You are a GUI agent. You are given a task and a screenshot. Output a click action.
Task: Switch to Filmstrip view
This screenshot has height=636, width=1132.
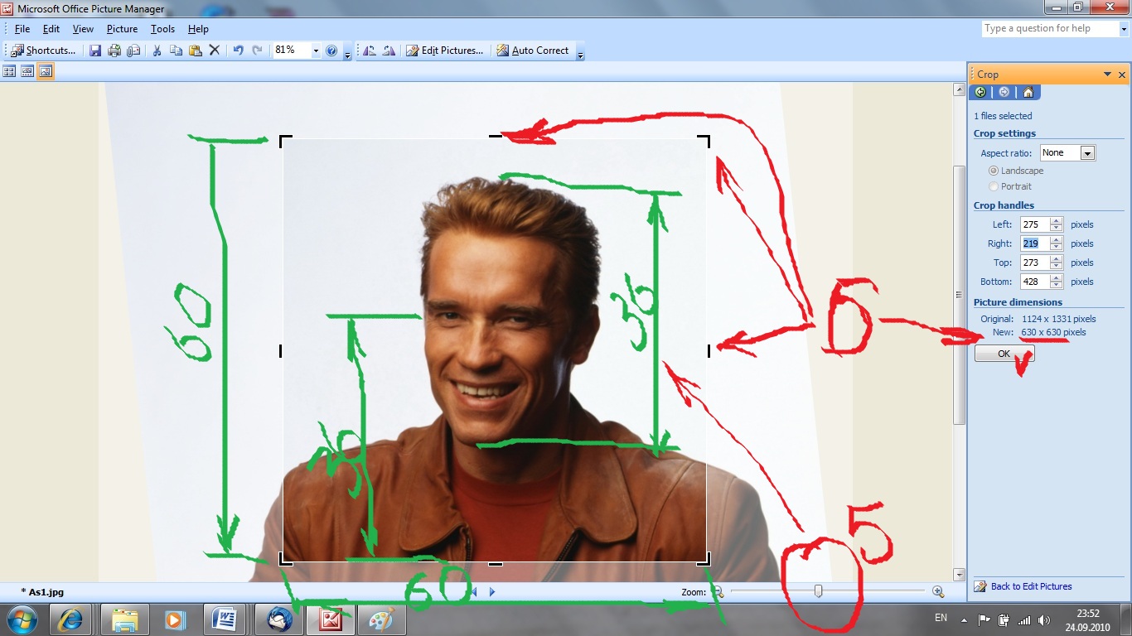point(27,72)
